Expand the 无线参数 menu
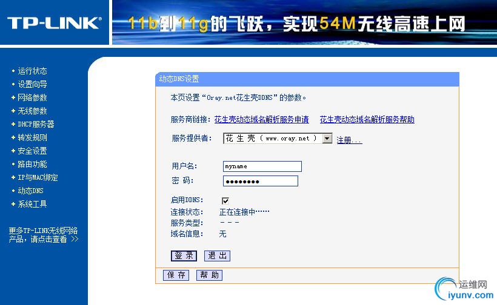Image resolution: width=497 pixels, height=305 pixels. click(x=32, y=111)
